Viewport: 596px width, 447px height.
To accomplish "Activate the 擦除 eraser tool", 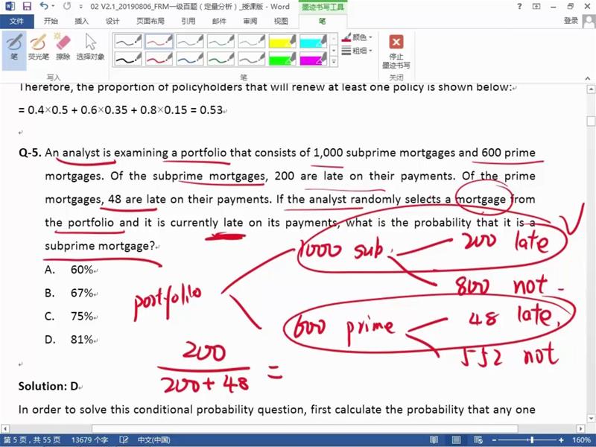I will (x=63, y=47).
